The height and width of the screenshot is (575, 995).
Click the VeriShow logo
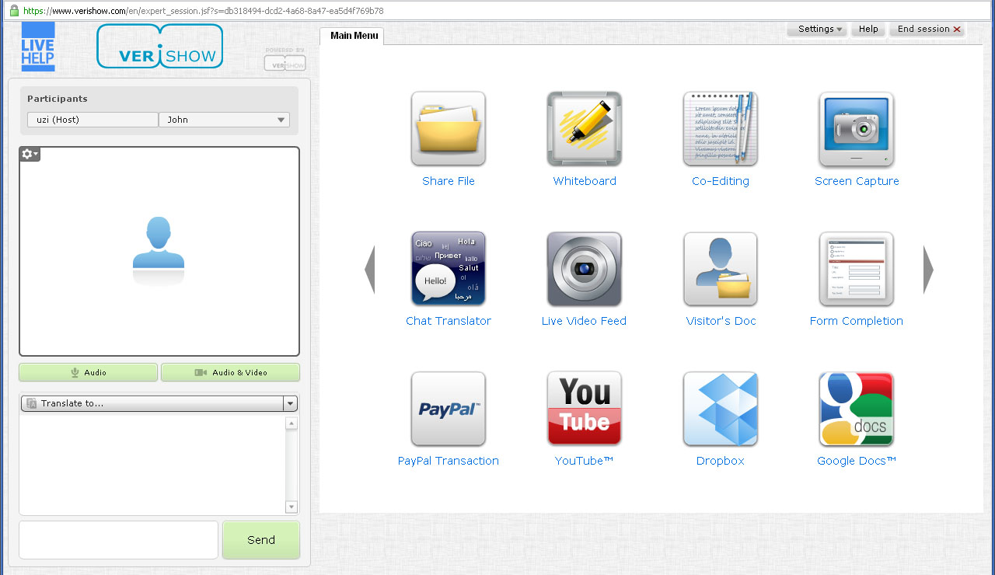[x=160, y=47]
